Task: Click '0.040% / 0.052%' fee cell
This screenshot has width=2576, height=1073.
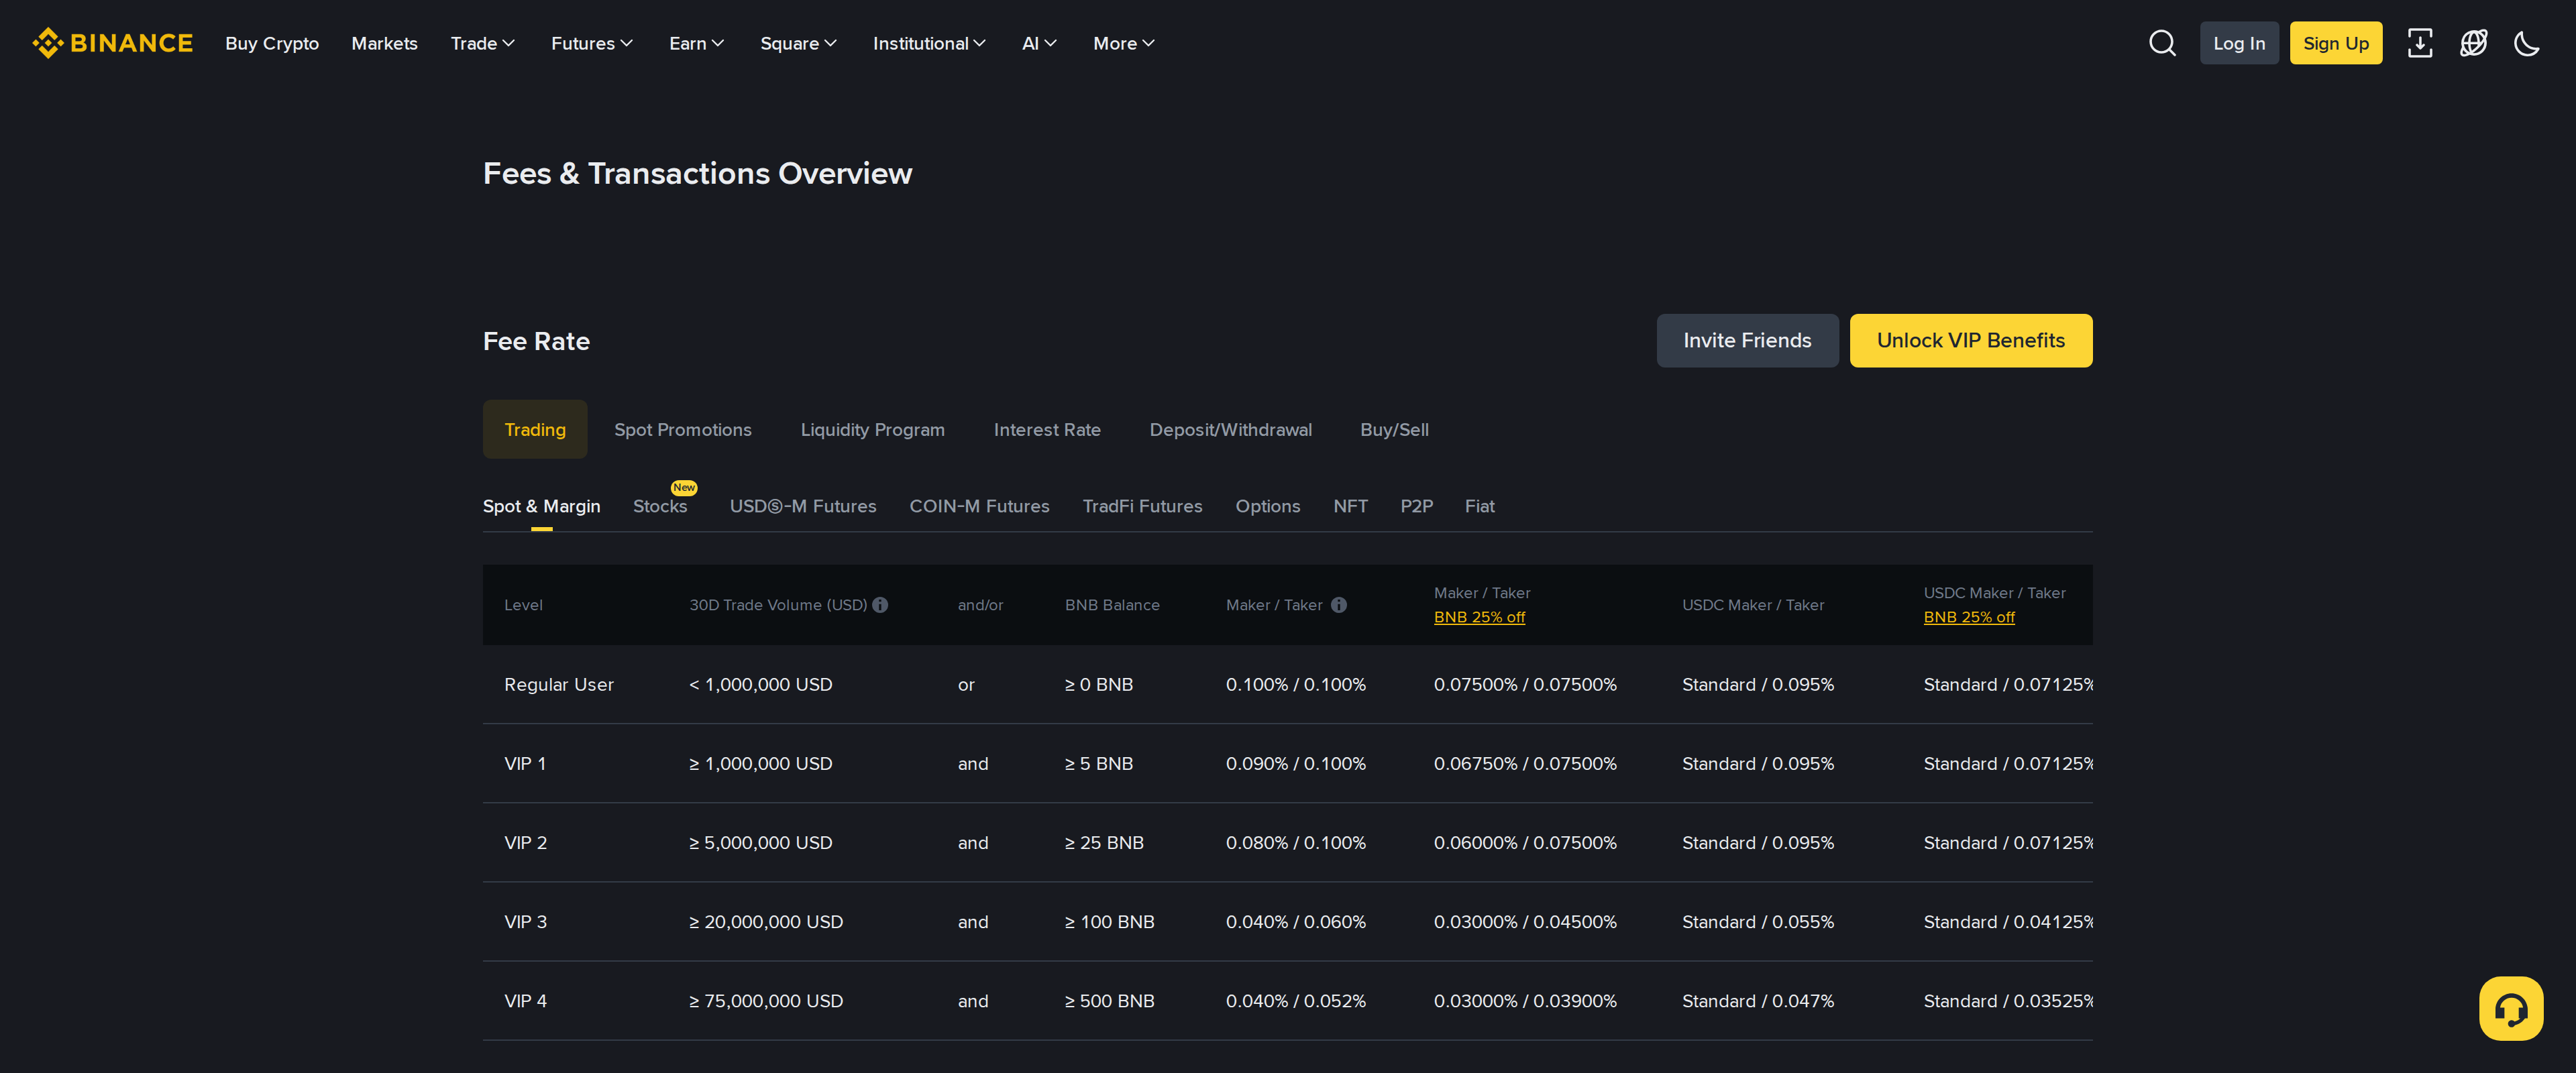Action: [1296, 1001]
